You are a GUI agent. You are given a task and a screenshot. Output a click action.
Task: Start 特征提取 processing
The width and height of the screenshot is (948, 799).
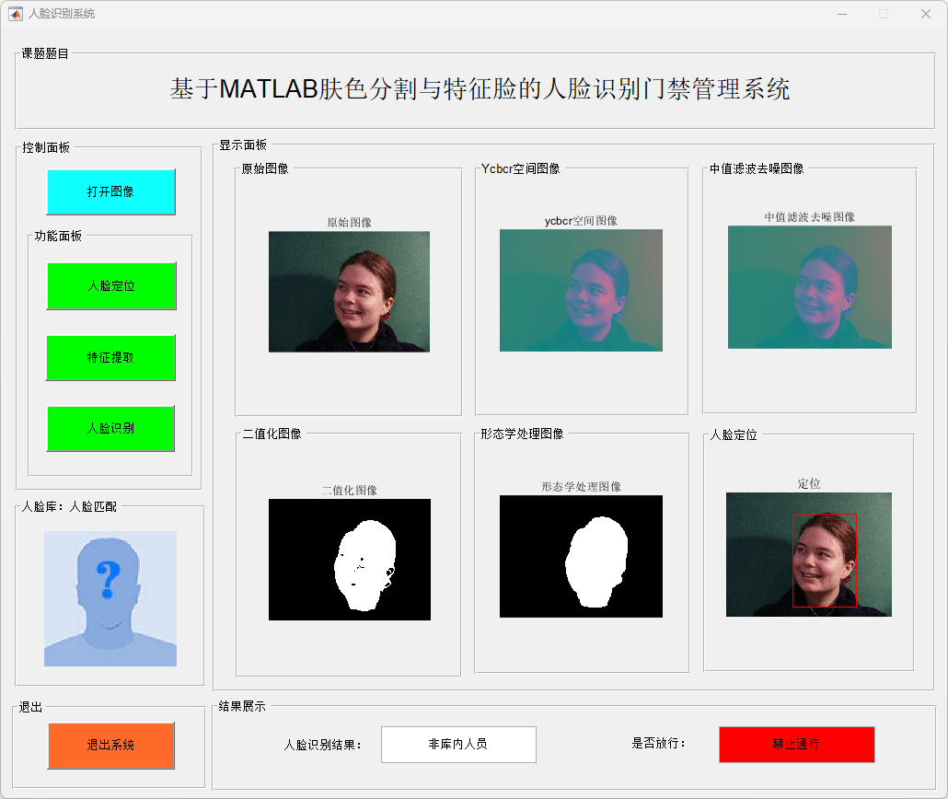pos(110,357)
